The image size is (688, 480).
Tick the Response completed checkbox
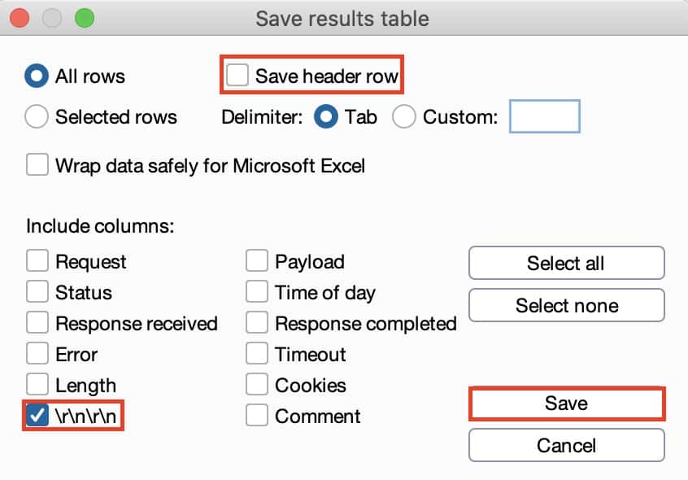(257, 324)
